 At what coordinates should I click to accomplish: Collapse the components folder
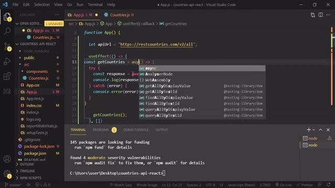pyautogui.click(x=37, y=72)
